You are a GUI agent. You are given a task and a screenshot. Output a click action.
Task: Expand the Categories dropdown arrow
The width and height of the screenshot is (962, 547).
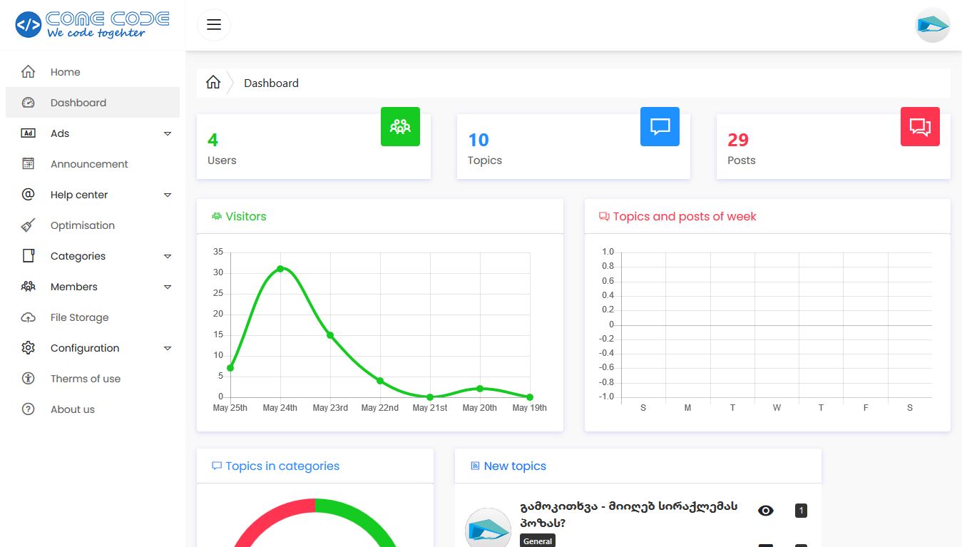point(168,256)
